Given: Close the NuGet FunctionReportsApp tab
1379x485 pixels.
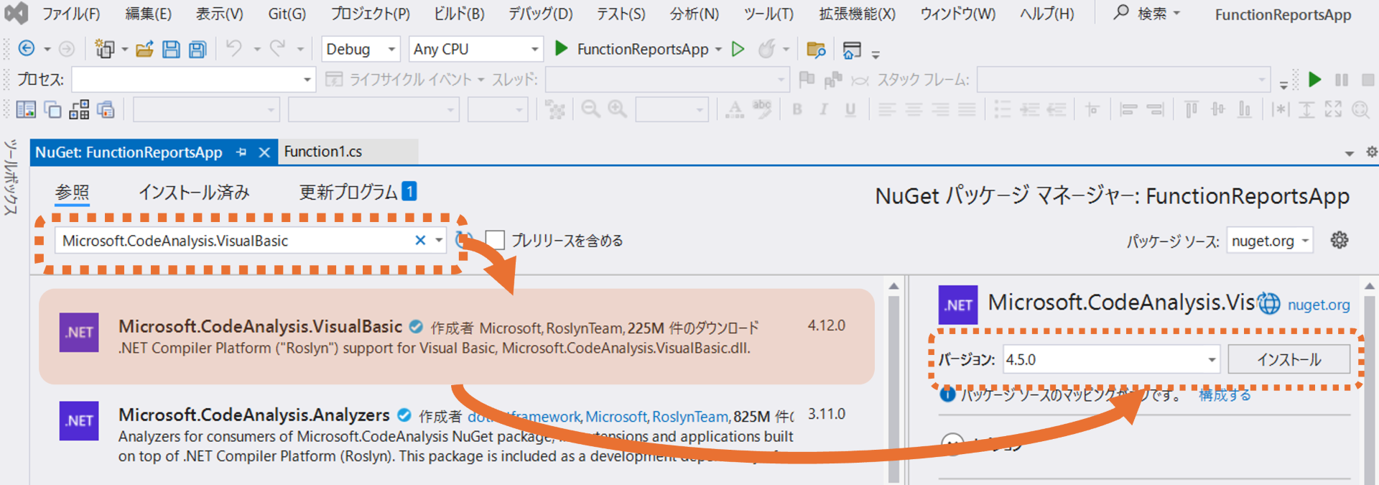Looking at the screenshot, I should click(x=264, y=152).
